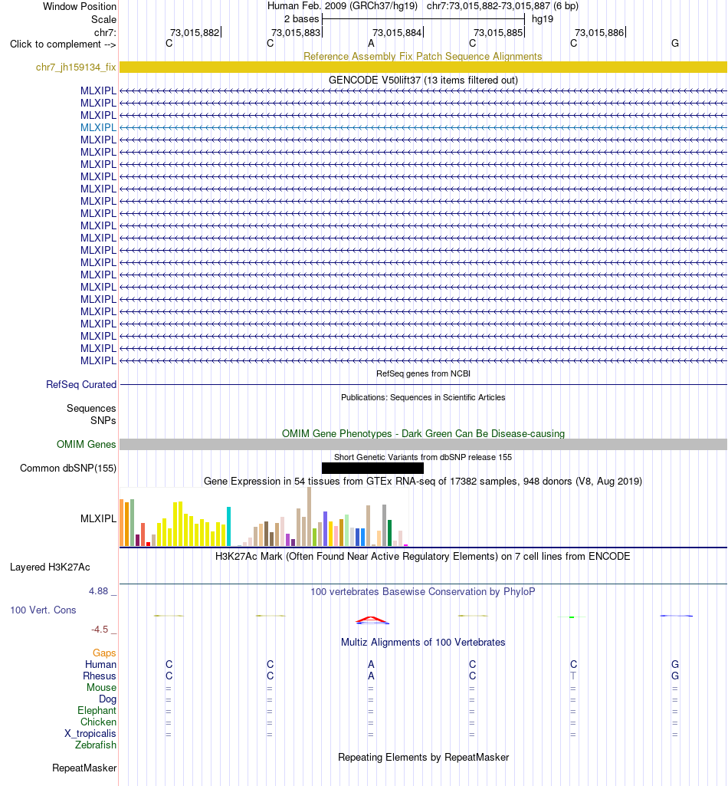
Task: Click the 'Human Feb. 2009 (GRCh37/hg19)' header text
Action: tap(343, 6)
